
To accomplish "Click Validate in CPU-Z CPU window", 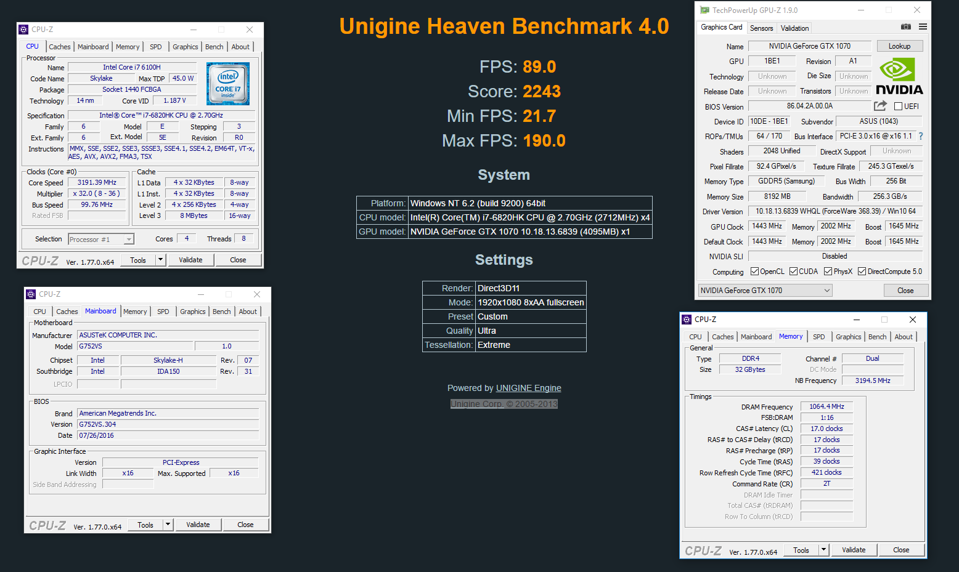I will tap(190, 260).
